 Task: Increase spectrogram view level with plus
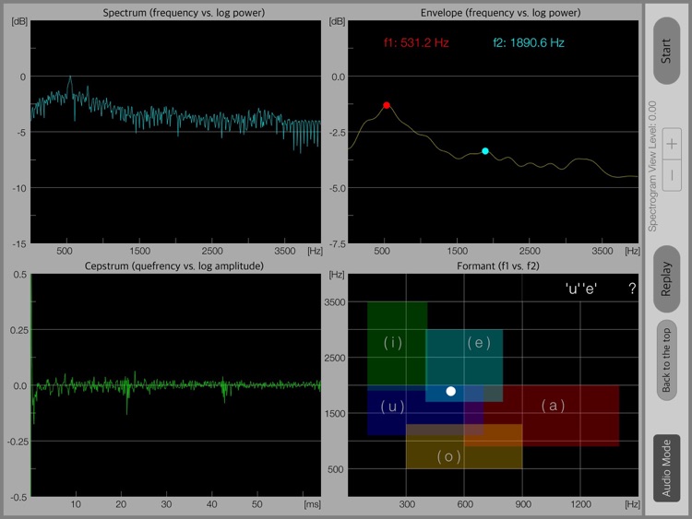tap(671, 144)
